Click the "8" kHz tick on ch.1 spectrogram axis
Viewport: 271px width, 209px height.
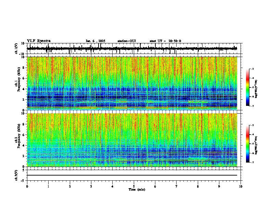24,68
